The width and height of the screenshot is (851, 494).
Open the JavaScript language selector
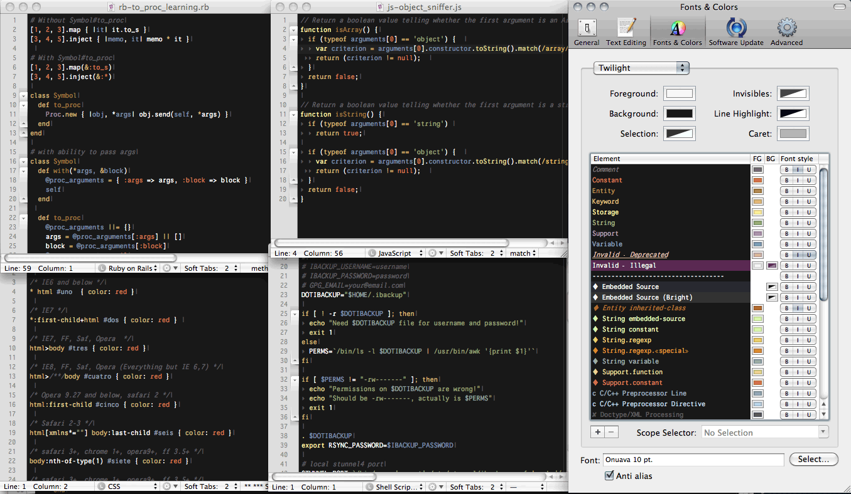[x=396, y=253]
